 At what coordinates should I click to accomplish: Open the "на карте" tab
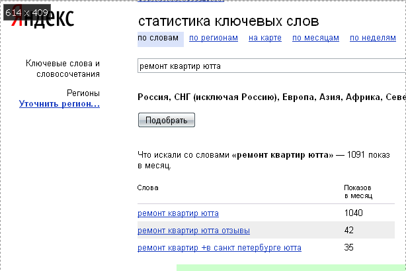click(264, 38)
